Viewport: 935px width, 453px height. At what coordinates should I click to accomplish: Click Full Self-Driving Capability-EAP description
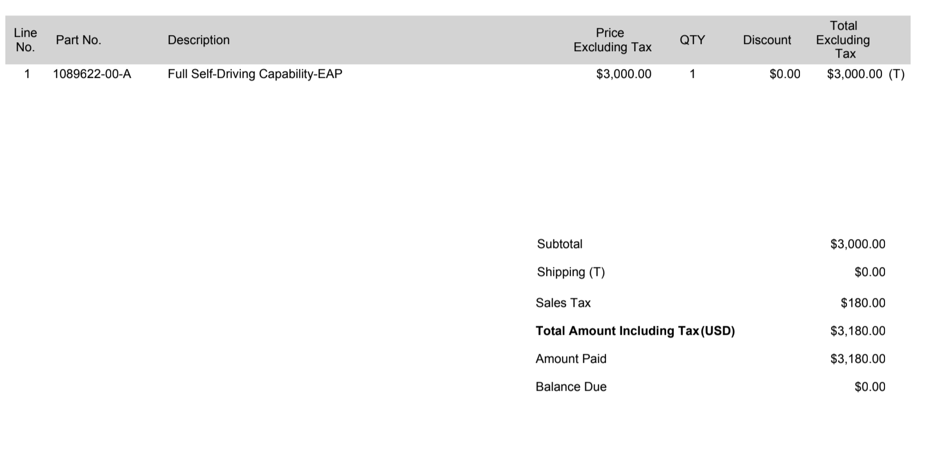(x=255, y=74)
